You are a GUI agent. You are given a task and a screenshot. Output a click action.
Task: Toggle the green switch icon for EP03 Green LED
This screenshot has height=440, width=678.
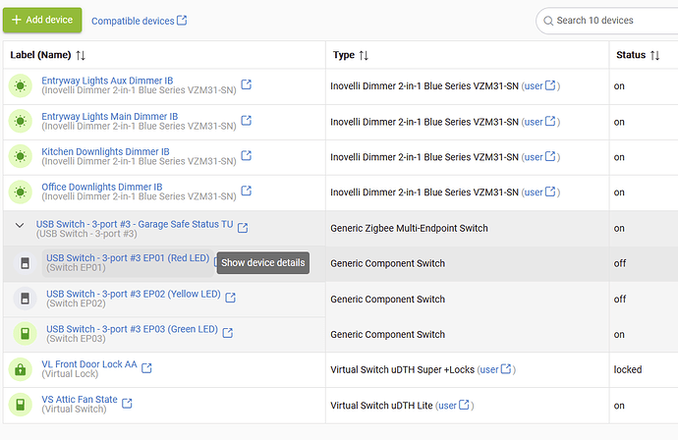click(x=26, y=334)
